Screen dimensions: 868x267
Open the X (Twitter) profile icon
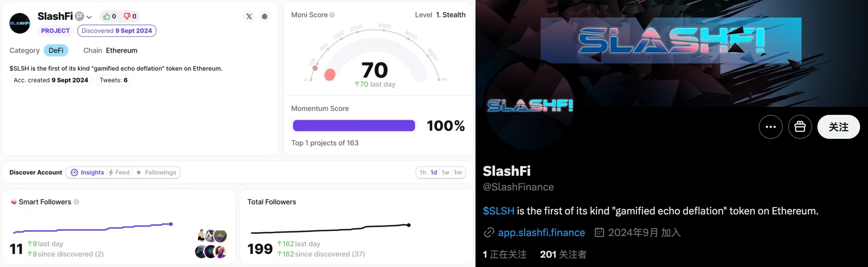point(249,17)
